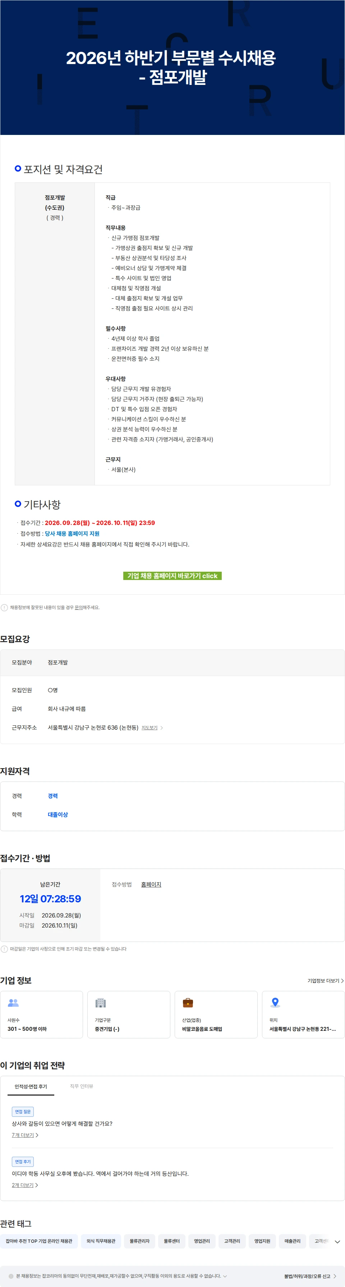Click the location pin icon for 위치
Image resolution: width=345 pixels, height=1287 pixels.
click(x=275, y=1002)
